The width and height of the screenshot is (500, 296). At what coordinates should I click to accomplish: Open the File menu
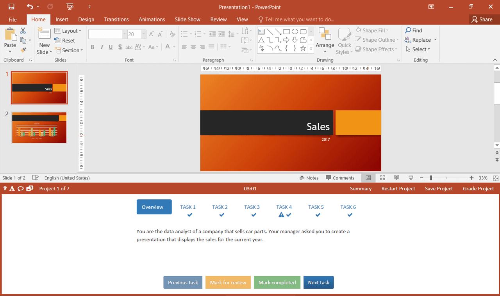tap(12, 19)
